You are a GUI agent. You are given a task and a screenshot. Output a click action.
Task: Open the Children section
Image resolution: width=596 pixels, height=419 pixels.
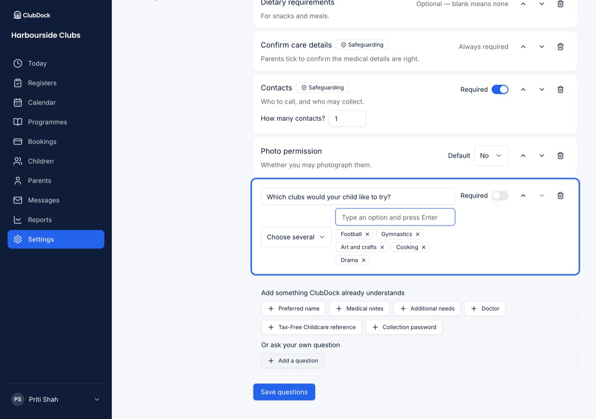tap(56, 161)
